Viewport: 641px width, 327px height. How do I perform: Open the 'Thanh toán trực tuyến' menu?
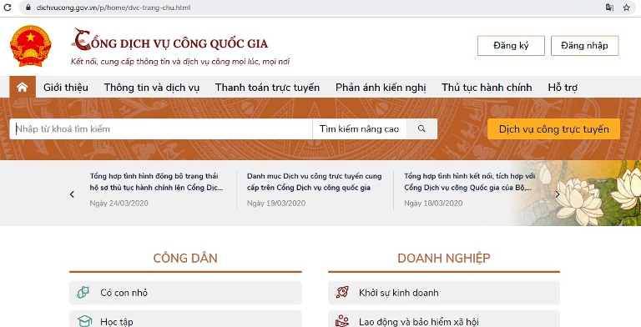click(267, 88)
